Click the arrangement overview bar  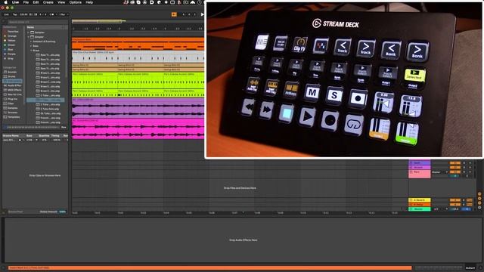[138, 21]
